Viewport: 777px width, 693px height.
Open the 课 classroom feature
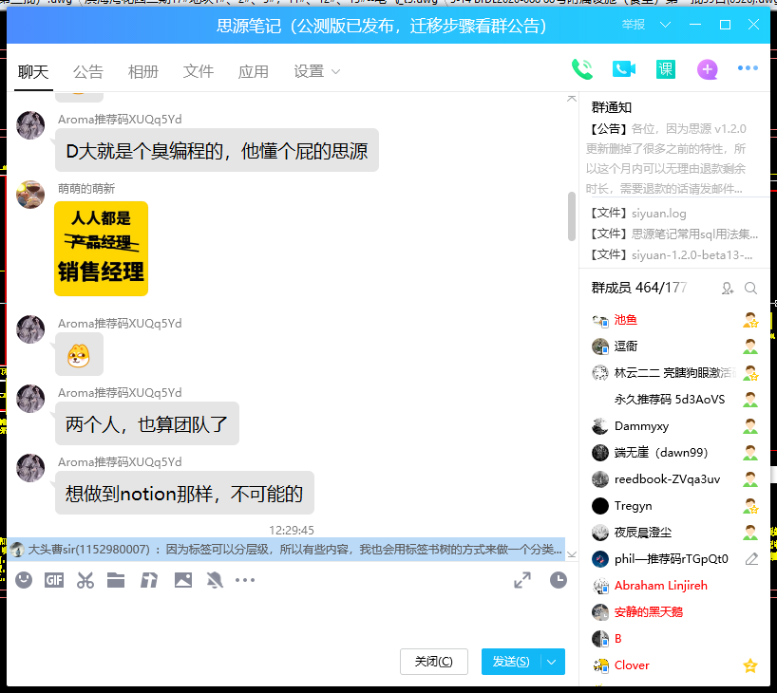666,69
